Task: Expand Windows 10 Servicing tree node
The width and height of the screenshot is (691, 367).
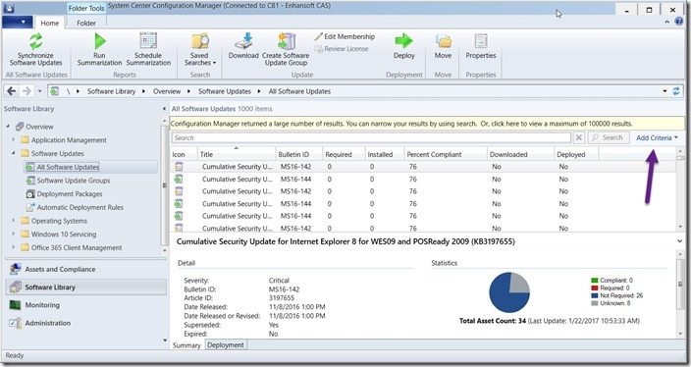Action: 13,234
